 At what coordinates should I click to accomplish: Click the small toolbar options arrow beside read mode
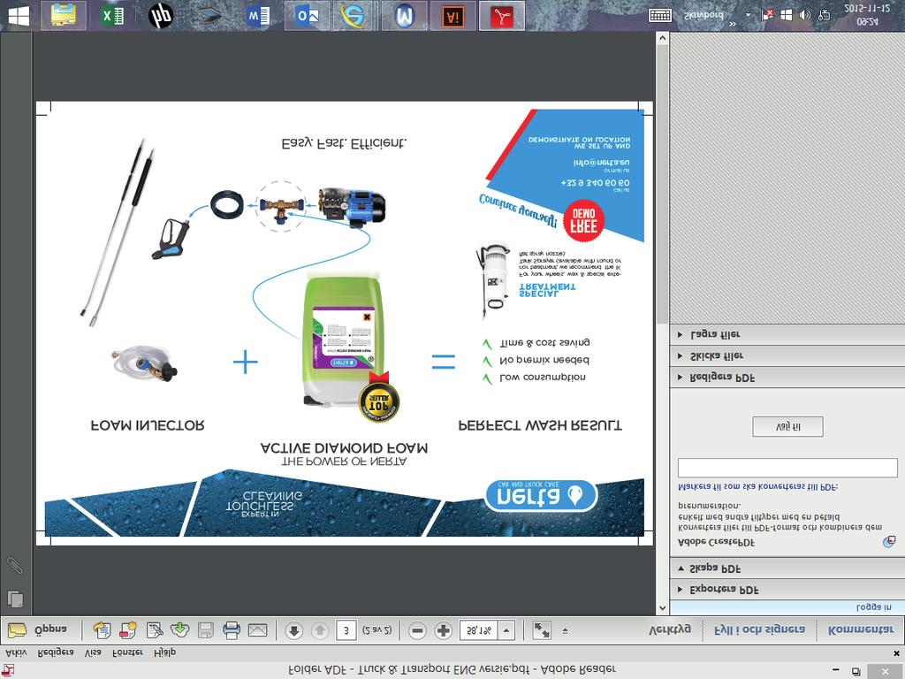pyautogui.click(x=565, y=630)
